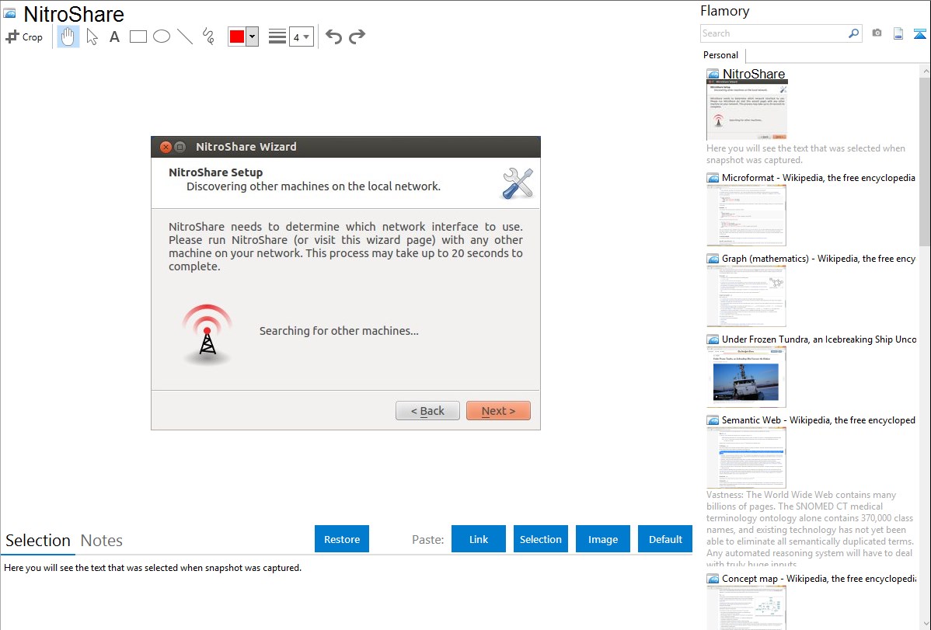This screenshot has width=931, height=630.
Task: Click the Restore button
Action: point(342,539)
